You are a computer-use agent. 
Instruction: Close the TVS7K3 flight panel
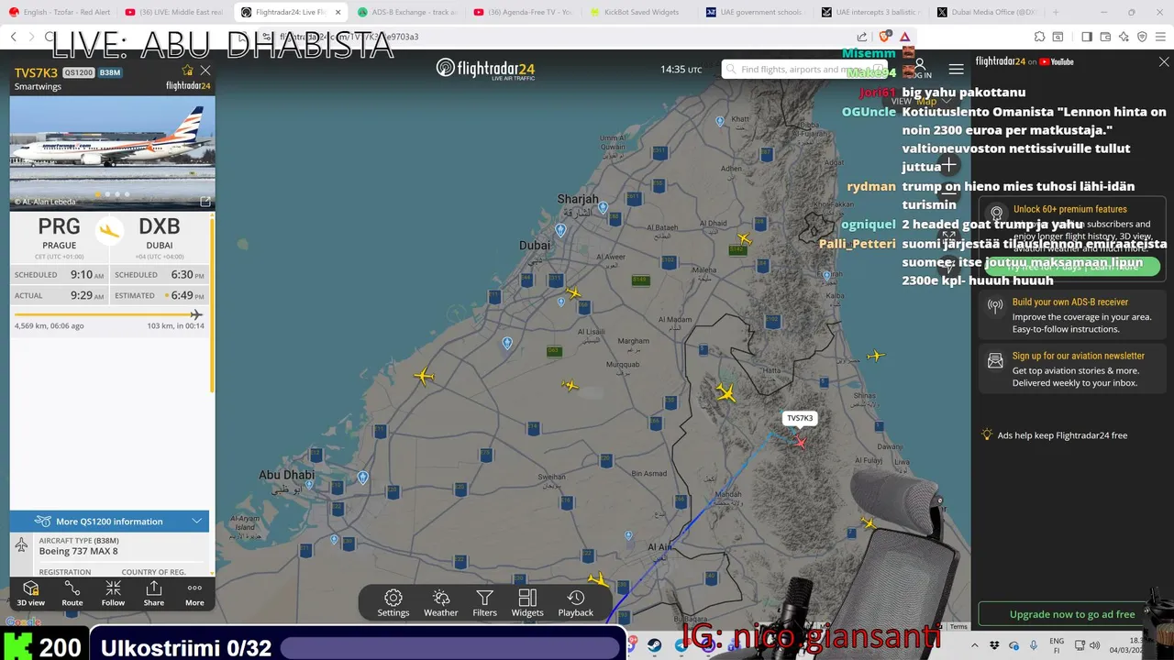point(205,71)
